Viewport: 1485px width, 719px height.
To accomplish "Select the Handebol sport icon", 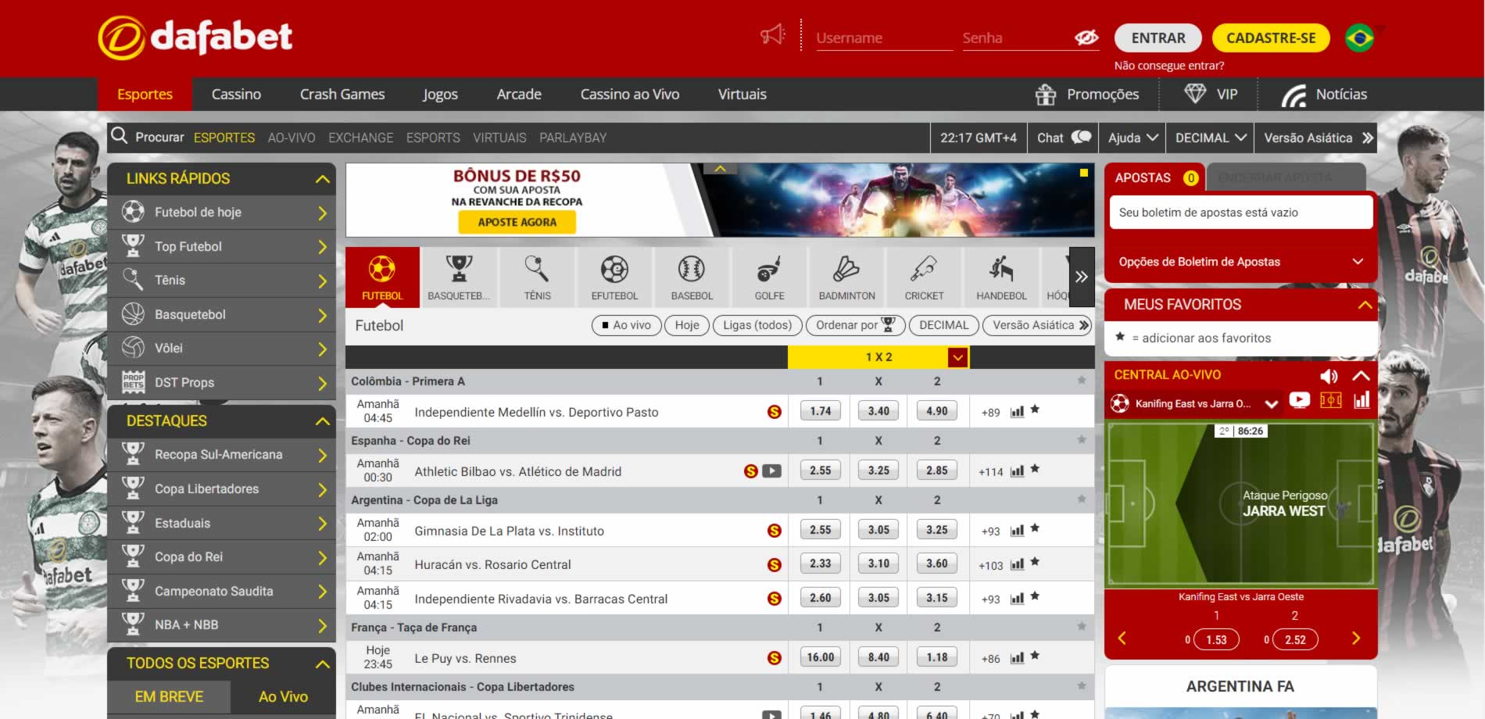I will [x=1001, y=277].
